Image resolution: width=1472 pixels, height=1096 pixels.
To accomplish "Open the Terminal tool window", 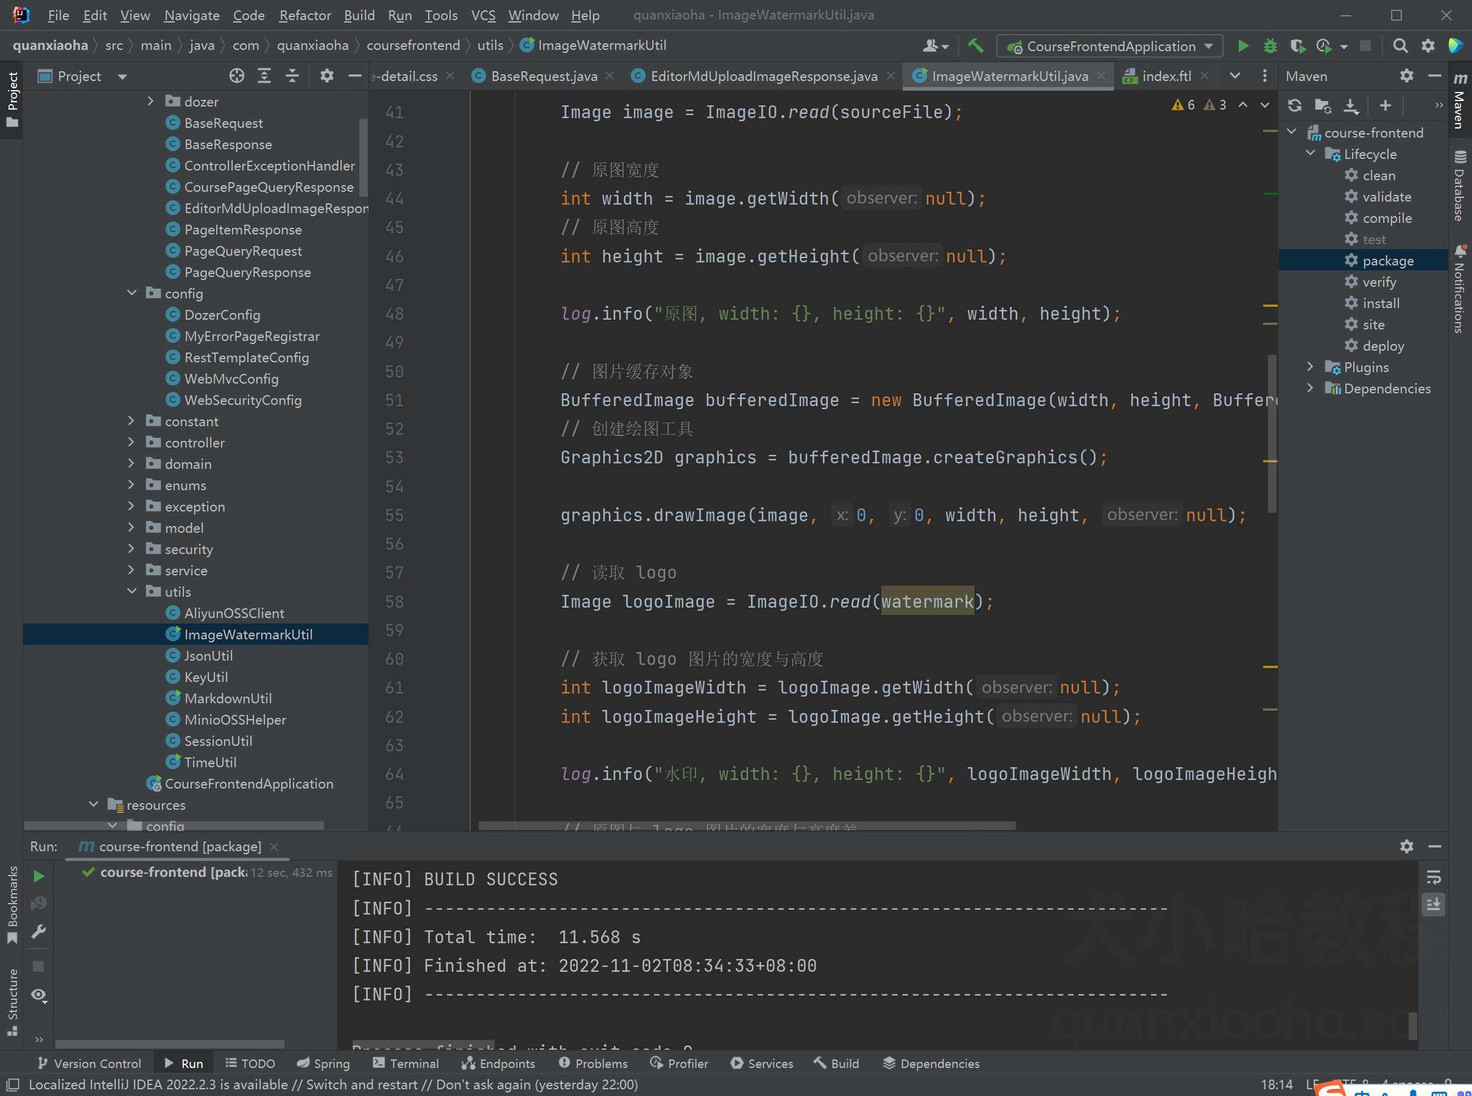I will [406, 1064].
